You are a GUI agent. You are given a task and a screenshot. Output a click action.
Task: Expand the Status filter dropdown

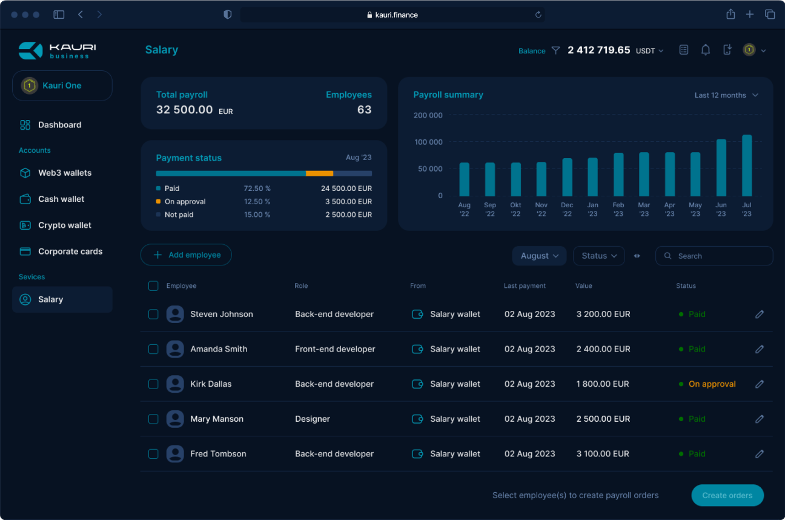coord(598,256)
